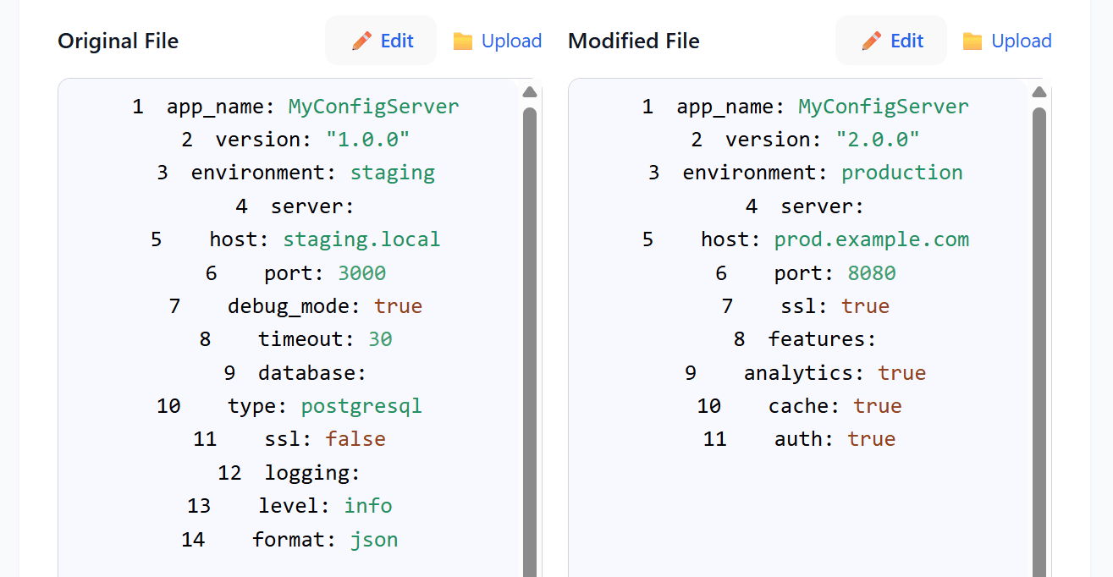1113x577 pixels.
Task: Click the postgresql database type value
Action: 361,406
